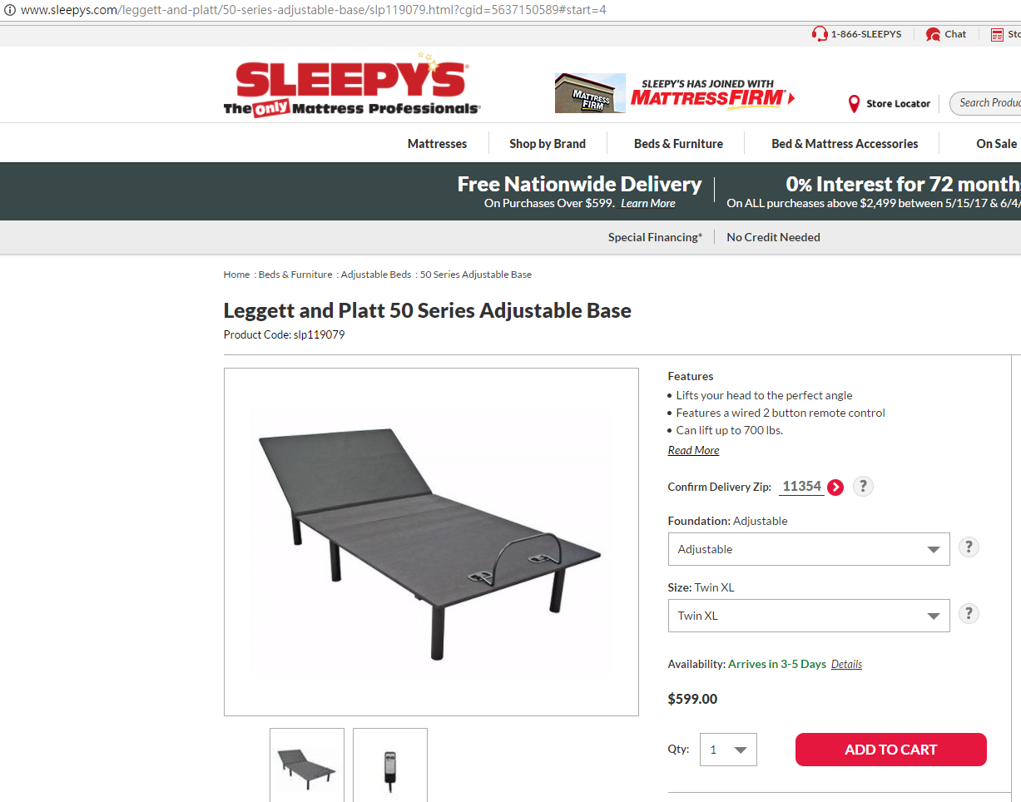Viewport: 1021px width, 802px height.
Task: Click the Store Locator map pin icon
Action: pyautogui.click(x=854, y=104)
